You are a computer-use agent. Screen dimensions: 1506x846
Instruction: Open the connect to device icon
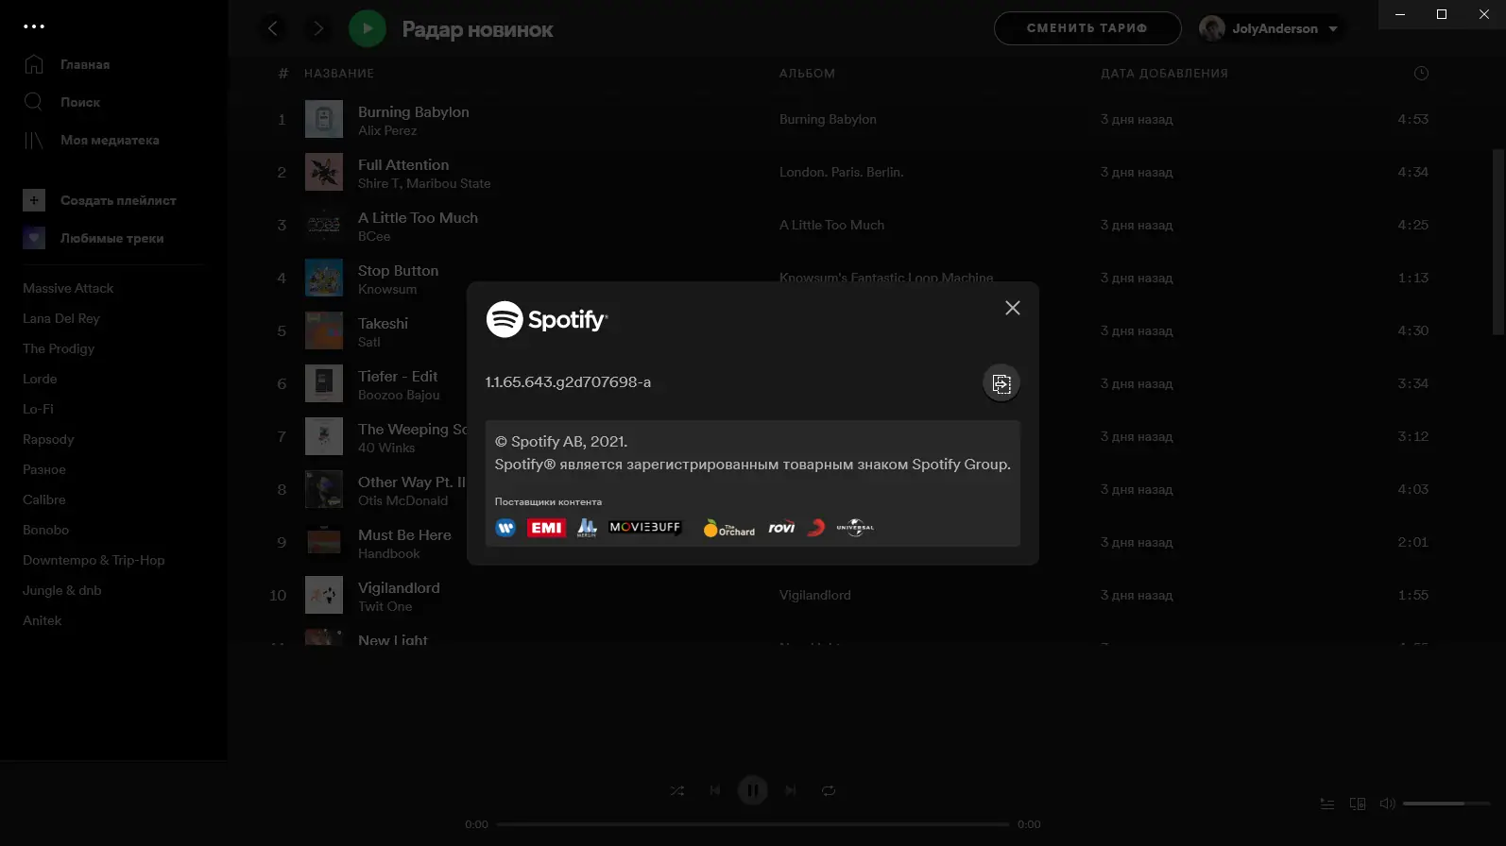click(x=1358, y=804)
